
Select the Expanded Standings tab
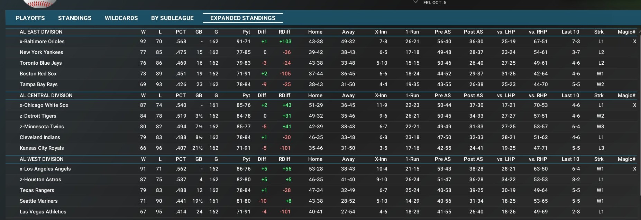(x=243, y=18)
